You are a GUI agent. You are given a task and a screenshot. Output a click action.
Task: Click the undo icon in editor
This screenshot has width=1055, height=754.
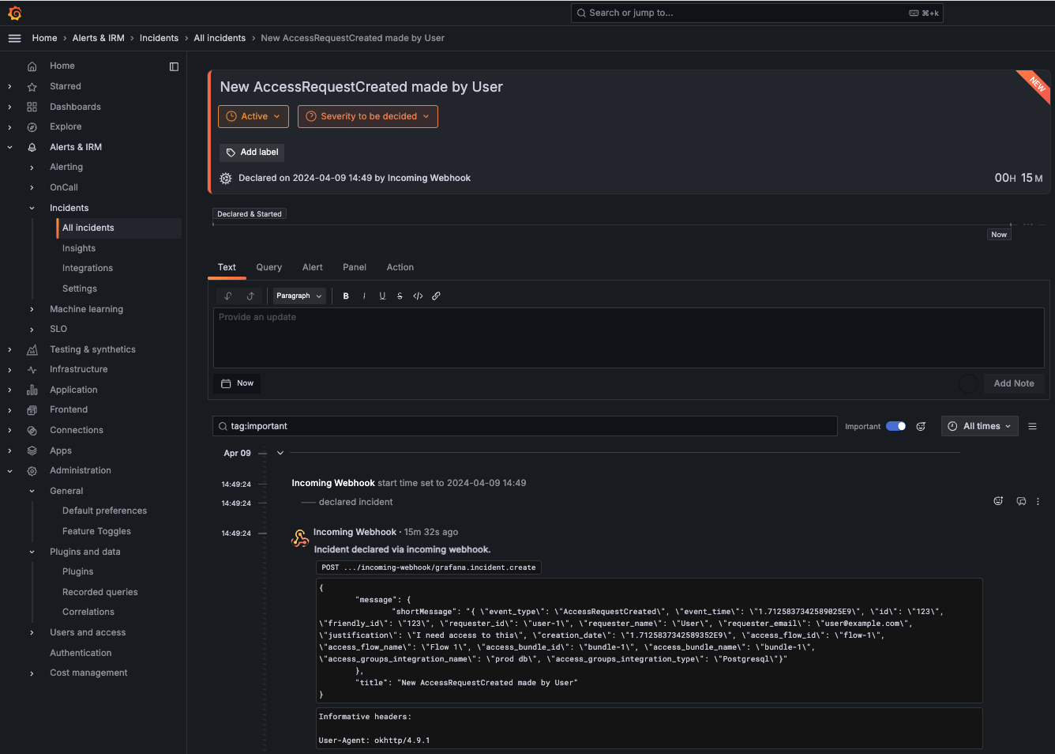pyautogui.click(x=228, y=296)
